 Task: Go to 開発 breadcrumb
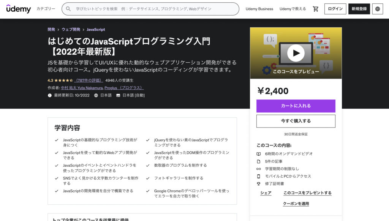(x=51, y=29)
